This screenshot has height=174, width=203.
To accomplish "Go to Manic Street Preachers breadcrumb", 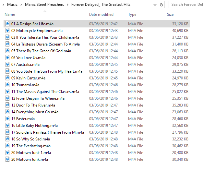I will pos(44,5).
